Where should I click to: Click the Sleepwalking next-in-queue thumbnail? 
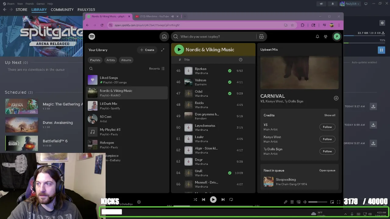[x=268, y=182]
